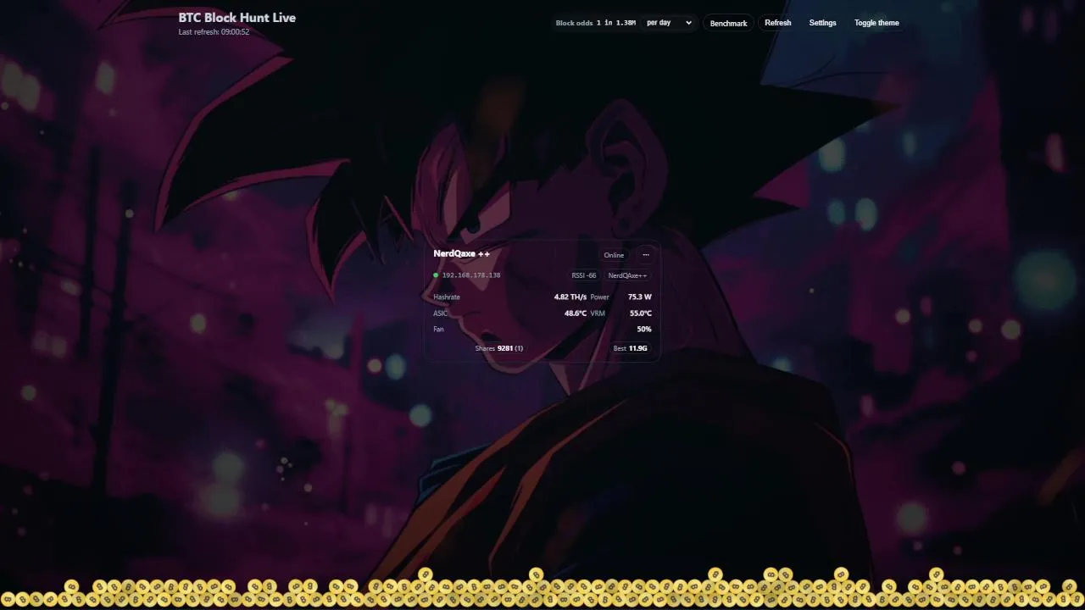The image size is (1085, 610).
Task: Click the IP address 192.168.178.138
Action: (x=471, y=275)
